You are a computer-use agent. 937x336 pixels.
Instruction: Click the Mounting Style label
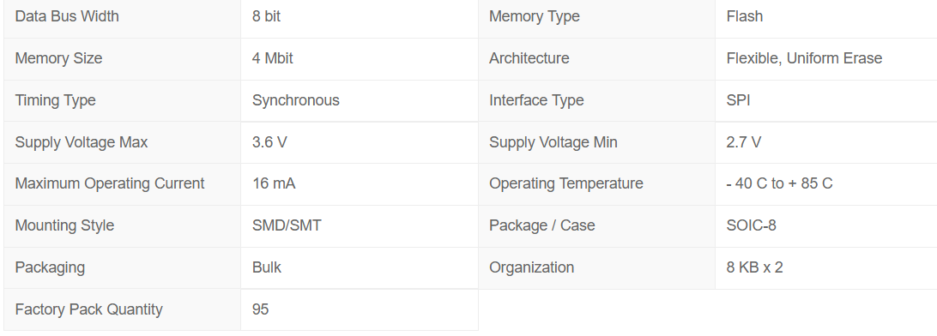(64, 225)
